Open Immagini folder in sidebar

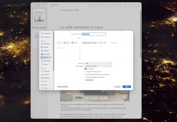click(x=45, y=54)
